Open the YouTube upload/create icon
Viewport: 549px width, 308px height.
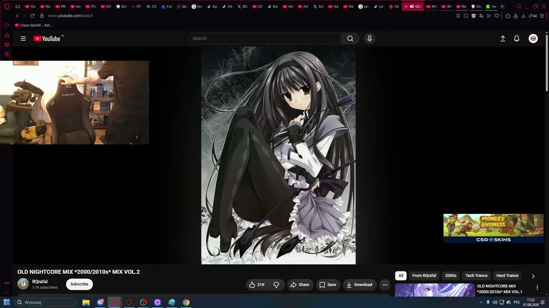[x=503, y=38]
